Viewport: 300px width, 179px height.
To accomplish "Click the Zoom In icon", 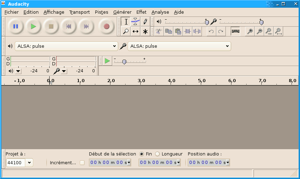I will click(x=250, y=31).
